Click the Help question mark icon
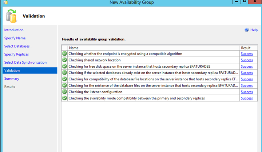Viewport: 262px width, 152px height. (246, 30)
